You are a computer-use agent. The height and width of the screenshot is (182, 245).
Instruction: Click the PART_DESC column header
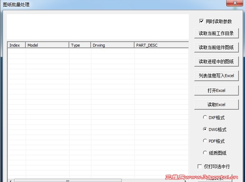click(161, 45)
